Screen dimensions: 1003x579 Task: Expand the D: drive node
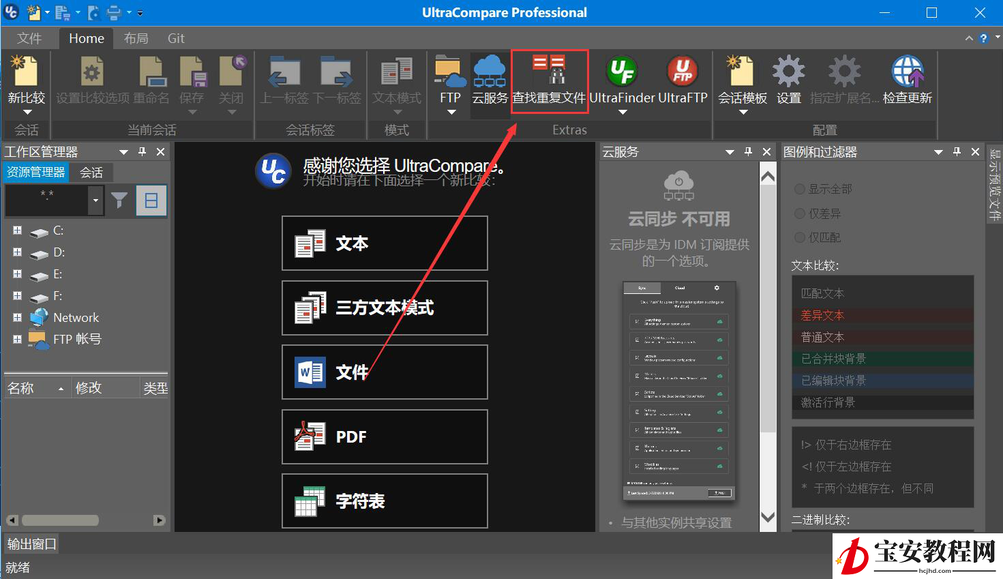(x=17, y=252)
